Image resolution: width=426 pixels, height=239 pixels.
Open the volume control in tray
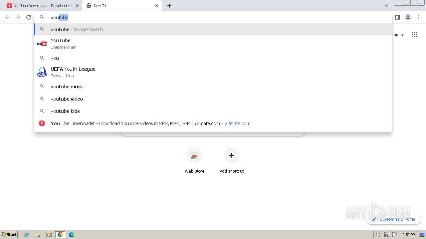tap(378, 235)
